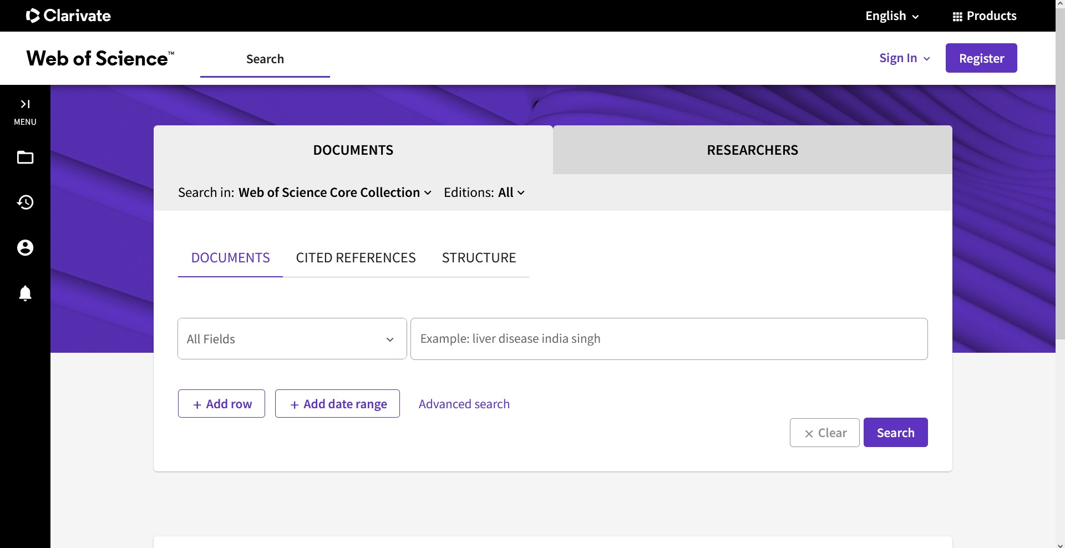Expand the Sign In dropdown
This screenshot has height=548, width=1065.
coord(905,58)
